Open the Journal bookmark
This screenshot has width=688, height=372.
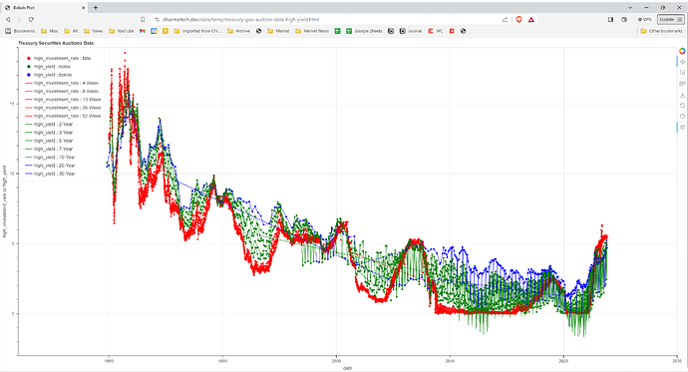411,31
